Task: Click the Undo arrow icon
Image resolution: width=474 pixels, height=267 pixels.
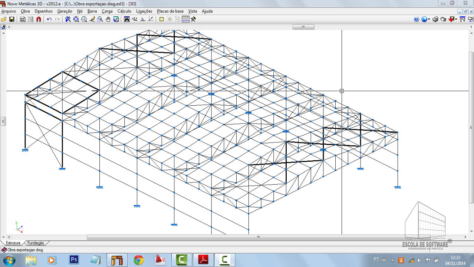Action: [x=49, y=19]
